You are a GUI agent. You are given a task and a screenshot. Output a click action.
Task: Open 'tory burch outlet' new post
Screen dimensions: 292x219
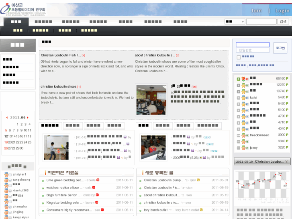tap(156, 210)
